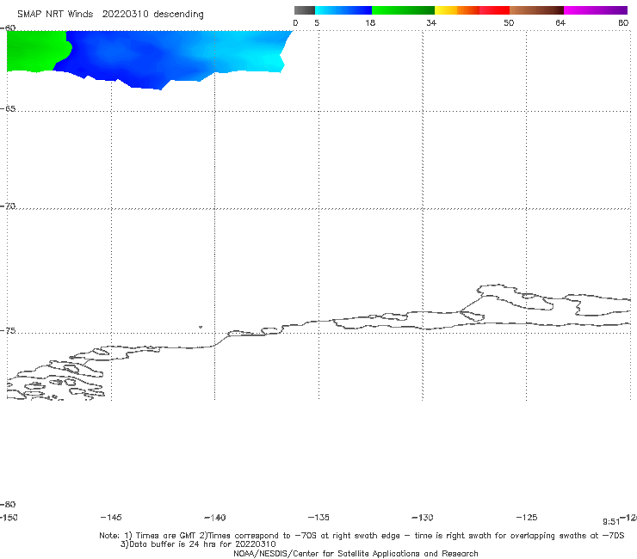This screenshot has width=637, height=559.
Task: Click the longitude label -140
Action: click(x=215, y=518)
